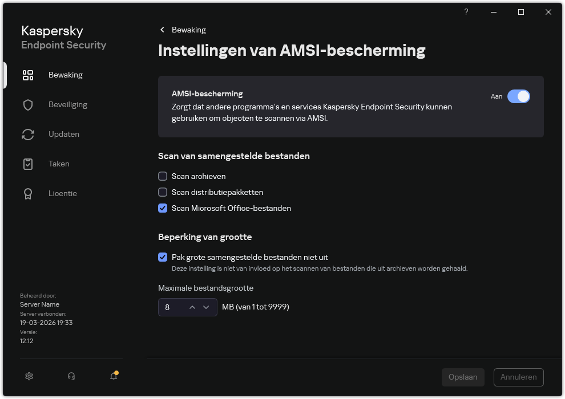Click the file size value field

point(171,307)
